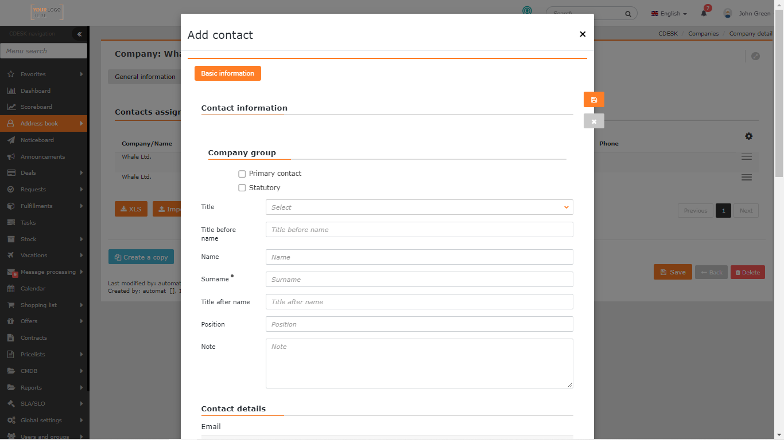Open row menu for second Whale Ltd. contact
The height and width of the screenshot is (440, 784).
click(747, 178)
